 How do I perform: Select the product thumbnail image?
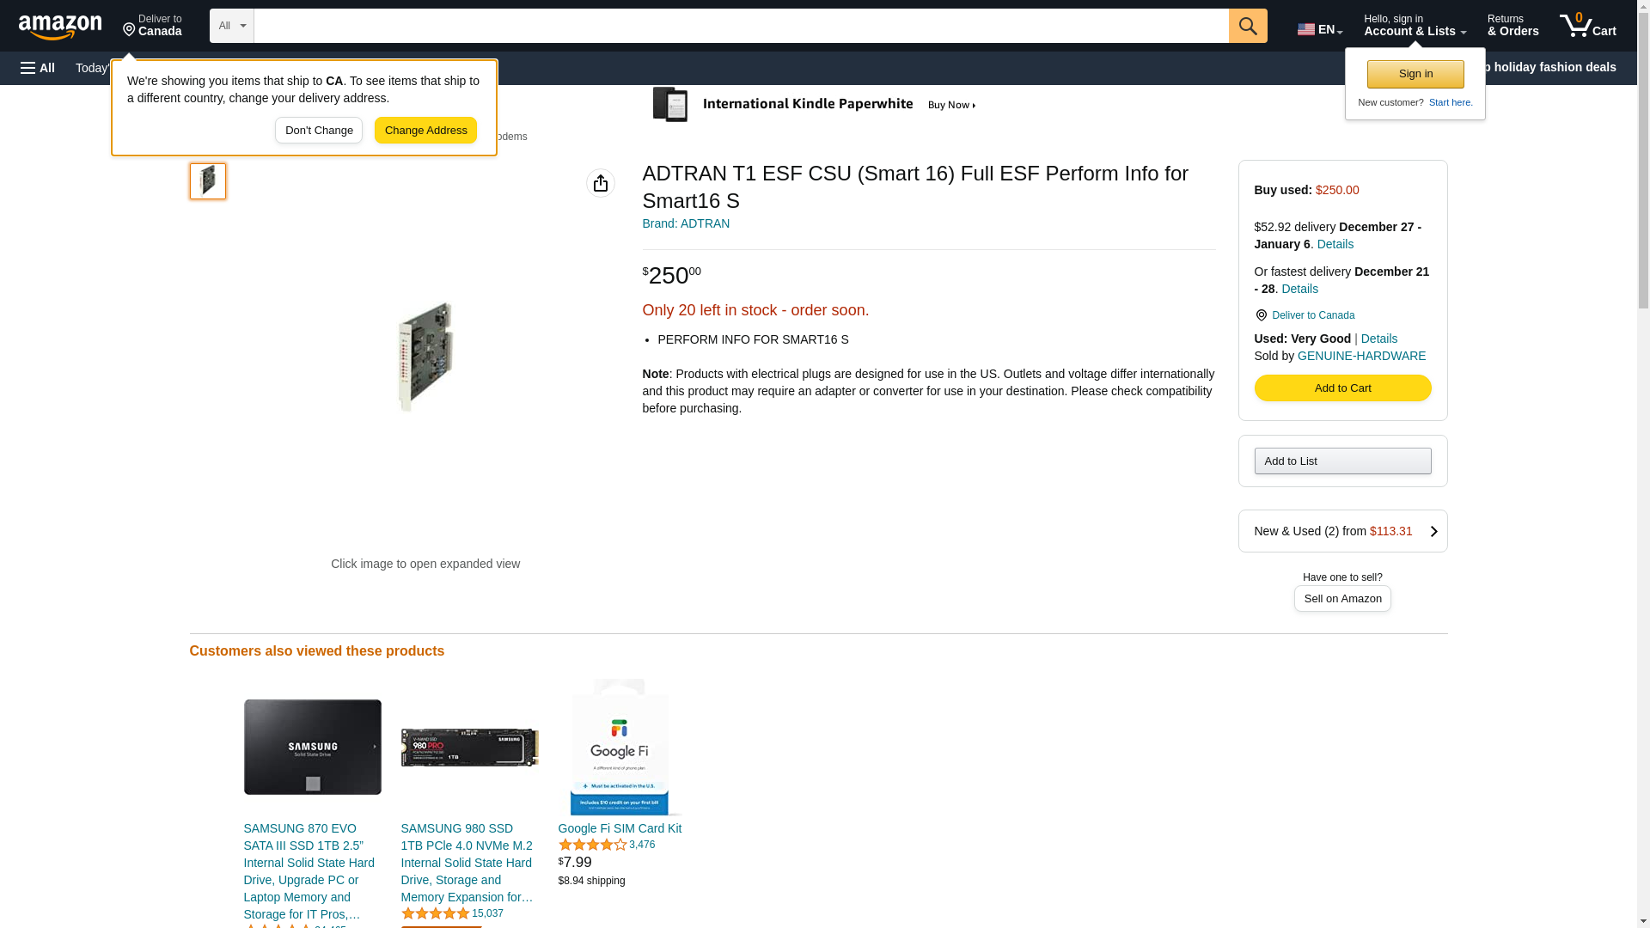[x=208, y=181]
